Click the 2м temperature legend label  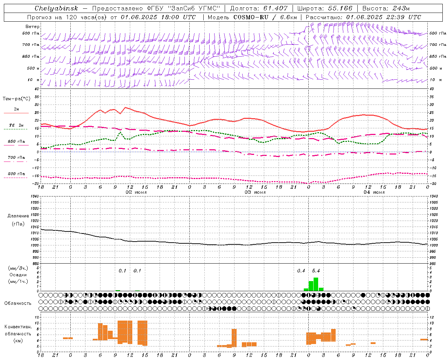click(x=16, y=109)
